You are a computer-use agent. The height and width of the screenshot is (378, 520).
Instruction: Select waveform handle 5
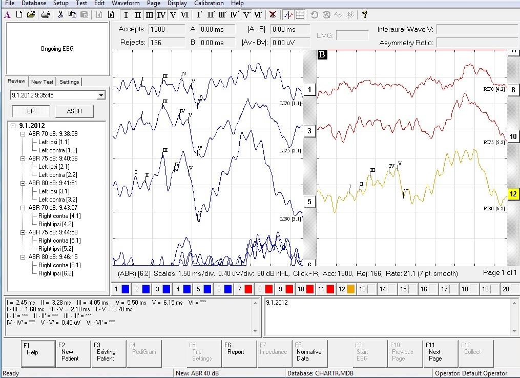(309, 202)
